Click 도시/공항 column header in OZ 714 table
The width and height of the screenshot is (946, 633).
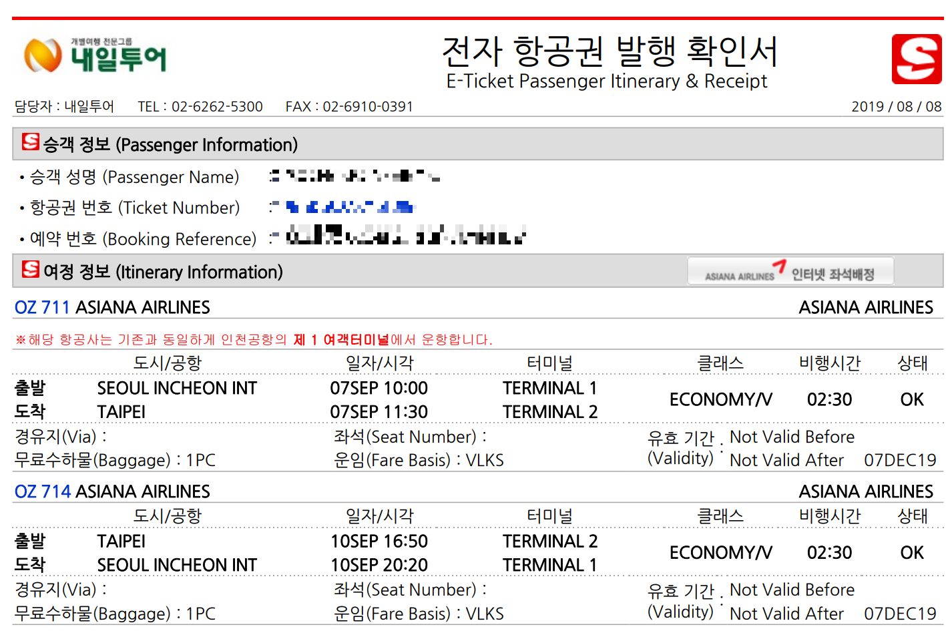[168, 515]
